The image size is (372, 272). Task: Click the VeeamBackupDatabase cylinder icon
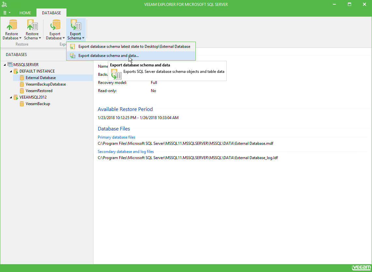(x=22, y=84)
